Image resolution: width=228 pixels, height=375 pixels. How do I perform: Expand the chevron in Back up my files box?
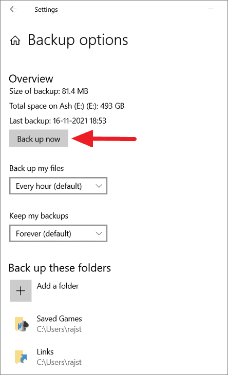pyautogui.click(x=99, y=186)
